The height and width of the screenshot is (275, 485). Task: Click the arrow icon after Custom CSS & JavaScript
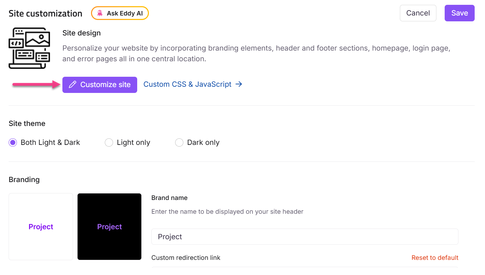[239, 84]
